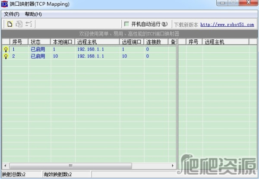Open the 帮助(H) menu

pos(33,14)
